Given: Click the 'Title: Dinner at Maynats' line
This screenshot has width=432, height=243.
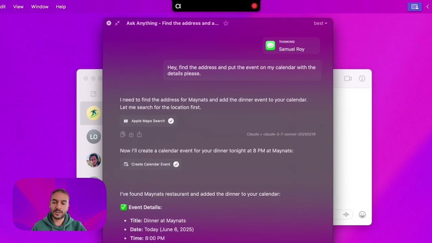Looking at the screenshot, I should pyautogui.click(x=158, y=220).
